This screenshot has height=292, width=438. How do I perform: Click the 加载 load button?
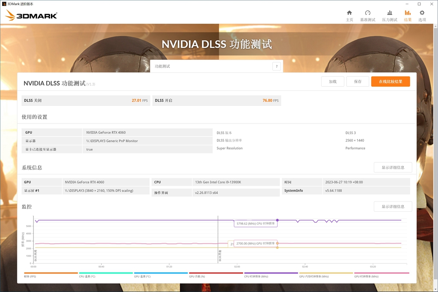coord(333,82)
